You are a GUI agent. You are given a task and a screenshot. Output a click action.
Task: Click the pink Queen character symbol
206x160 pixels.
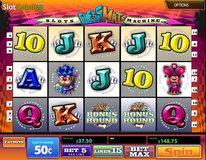(174, 79)
